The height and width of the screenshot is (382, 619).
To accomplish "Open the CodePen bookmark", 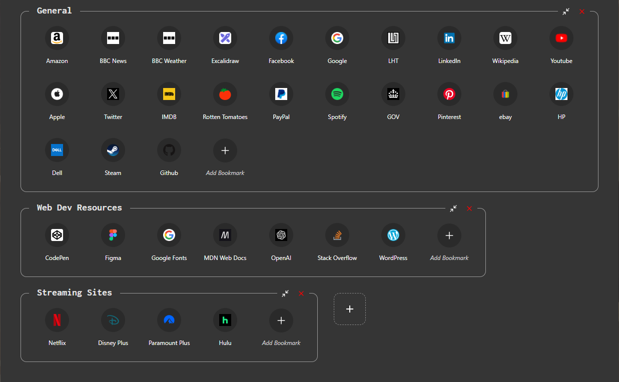I will coord(57,234).
